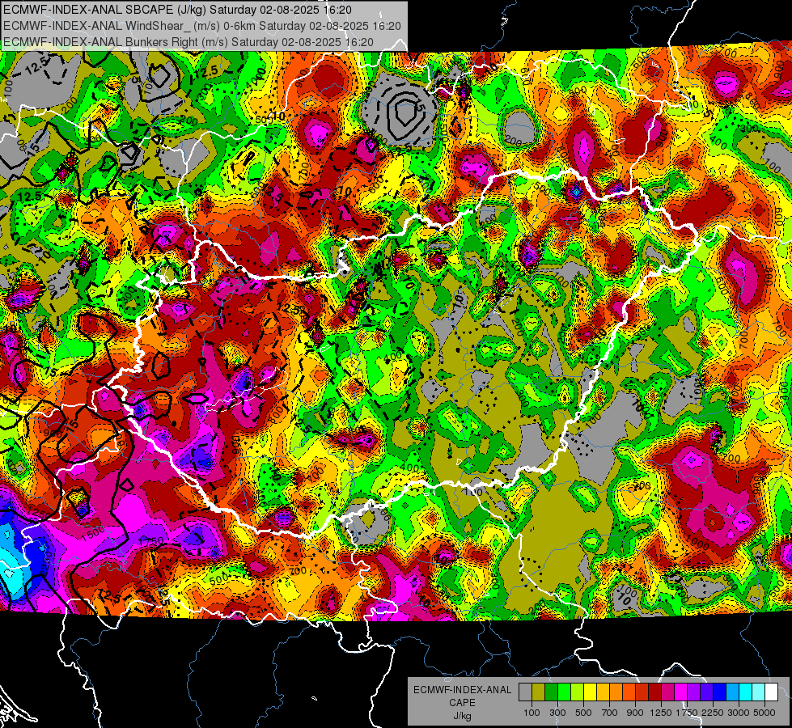Image resolution: width=792 pixels, height=728 pixels.
Task: Click the Bunkers Right (m/s) title line
Action: (x=188, y=42)
